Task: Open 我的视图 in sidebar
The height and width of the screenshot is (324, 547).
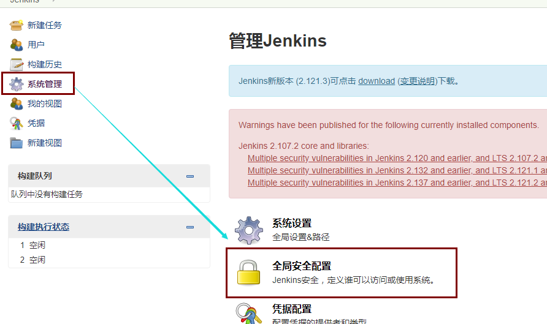Action: point(45,104)
